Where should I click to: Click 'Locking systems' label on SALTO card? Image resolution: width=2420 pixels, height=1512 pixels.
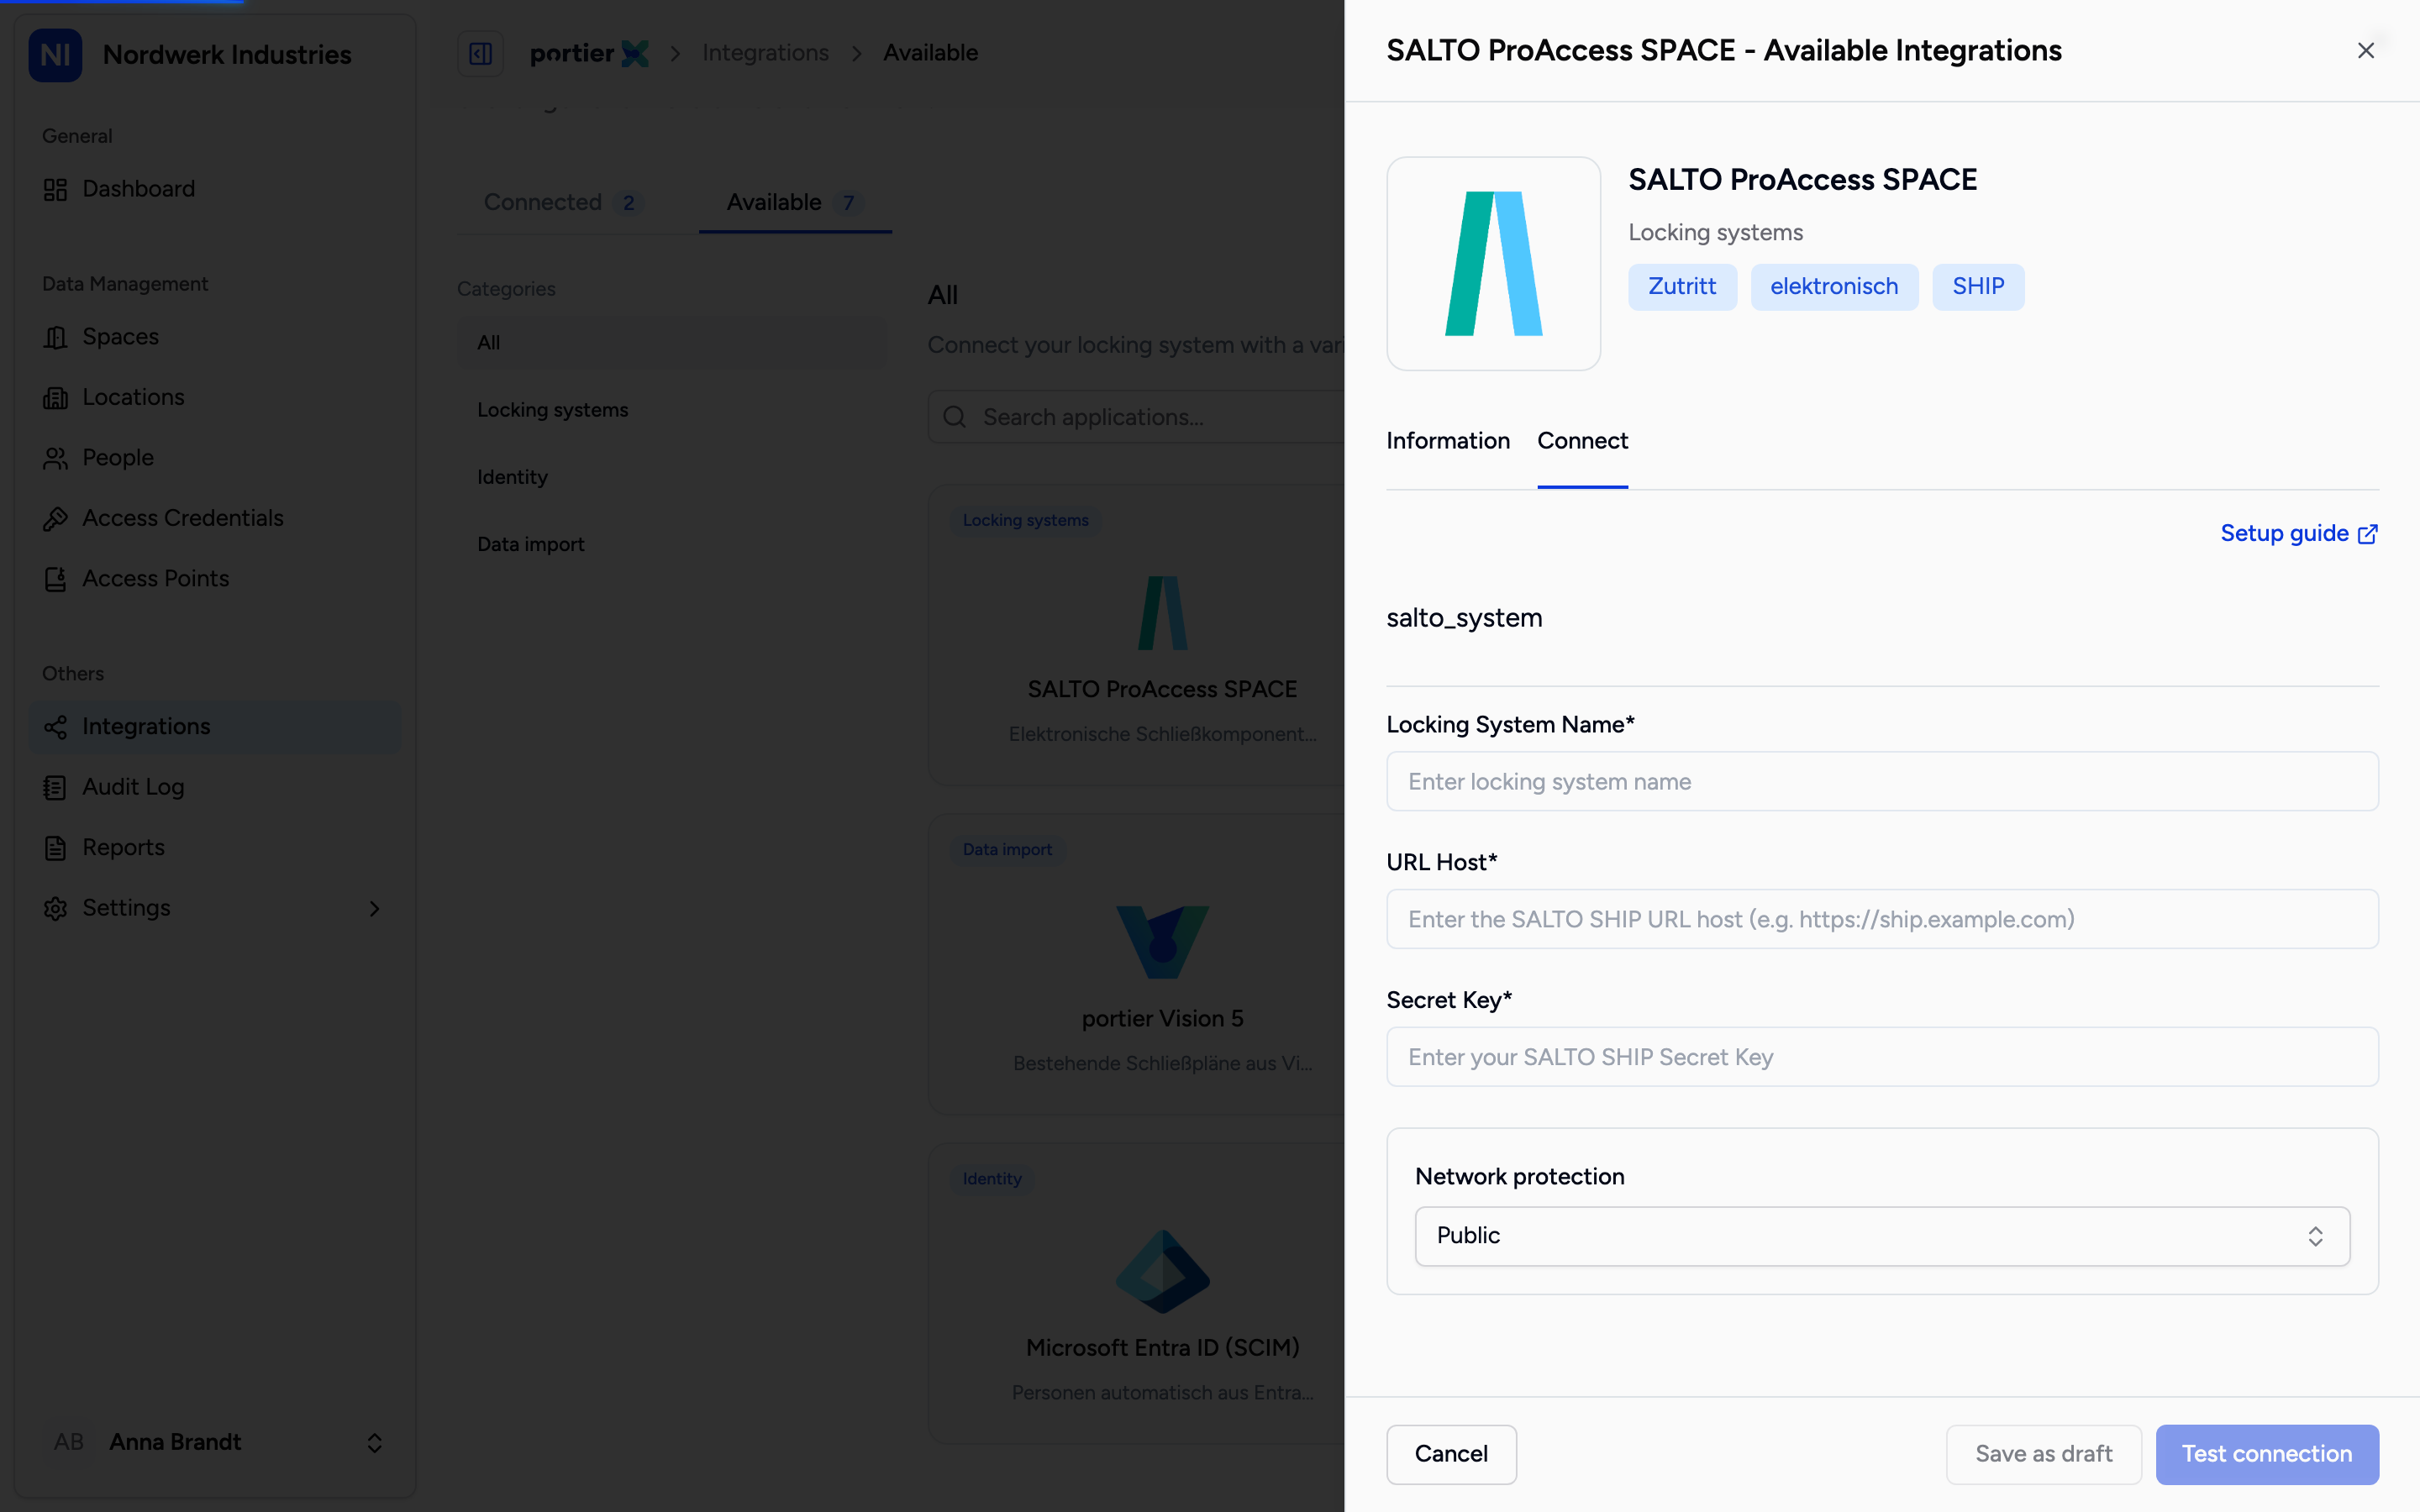[1025, 520]
